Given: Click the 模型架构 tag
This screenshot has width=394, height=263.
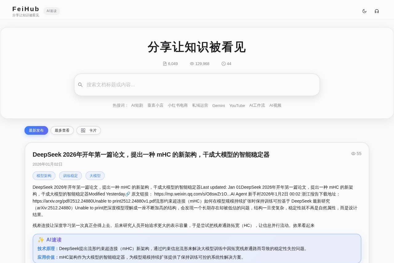Looking at the screenshot, I should coord(44,176).
